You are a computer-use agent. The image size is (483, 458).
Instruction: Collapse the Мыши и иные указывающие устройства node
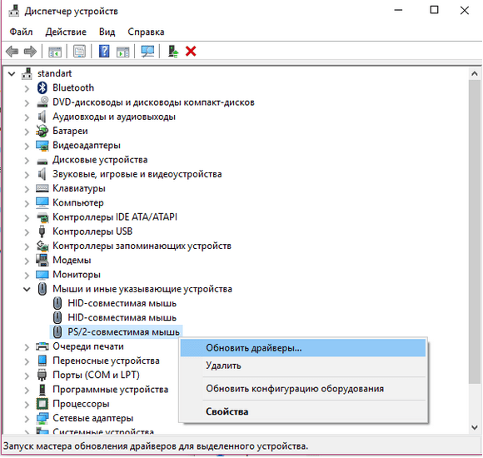click(27, 289)
